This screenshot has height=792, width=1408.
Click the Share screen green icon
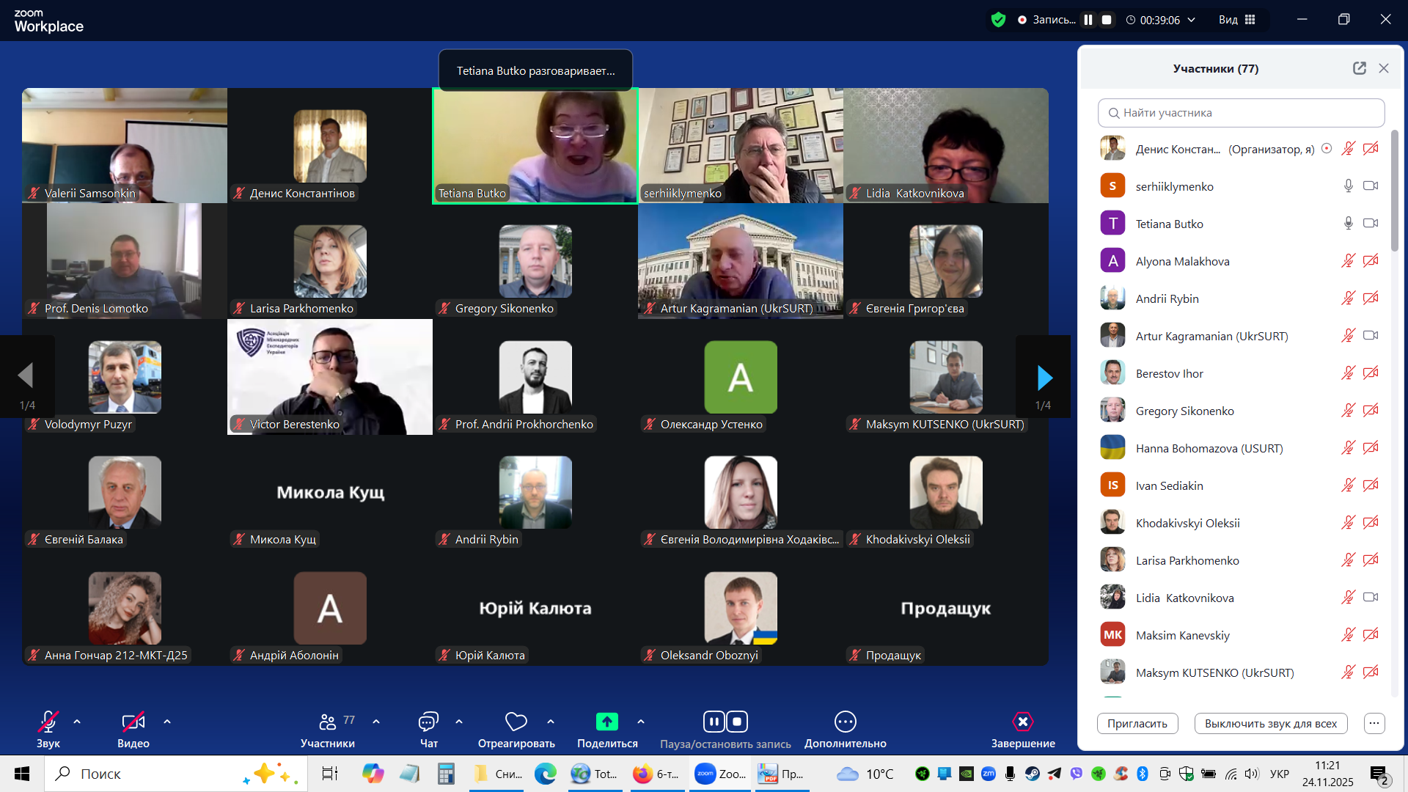pyautogui.click(x=606, y=722)
